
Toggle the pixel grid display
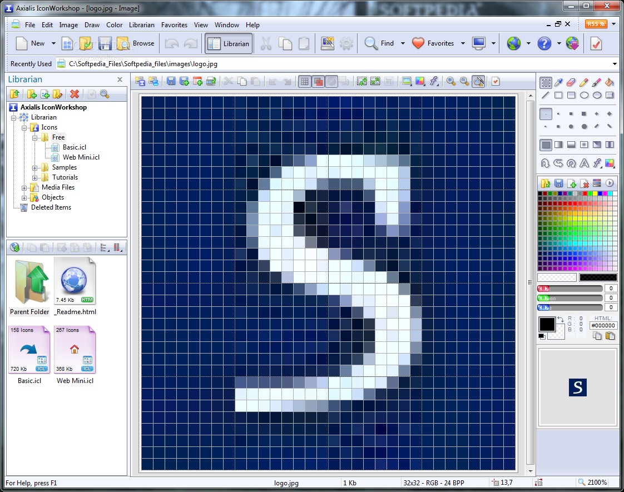coord(305,82)
